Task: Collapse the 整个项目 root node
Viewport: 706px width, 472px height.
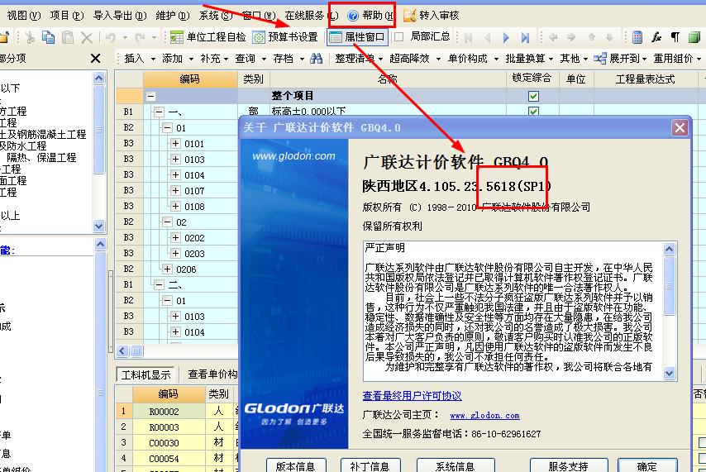Action: coord(150,96)
